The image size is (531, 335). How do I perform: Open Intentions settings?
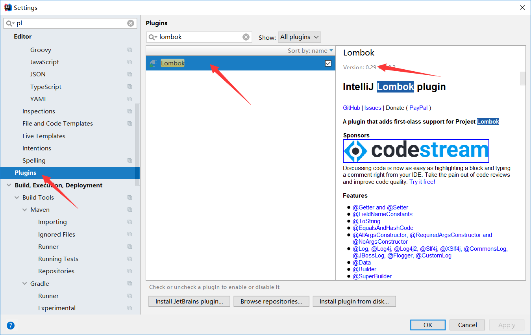pyautogui.click(x=37, y=148)
